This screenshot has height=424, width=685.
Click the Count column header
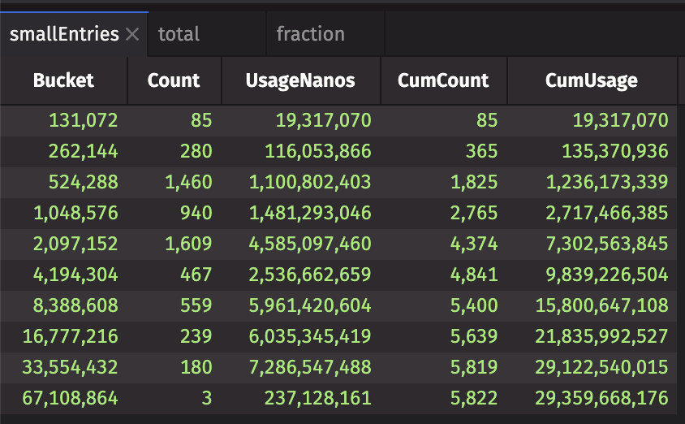click(x=174, y=80)
